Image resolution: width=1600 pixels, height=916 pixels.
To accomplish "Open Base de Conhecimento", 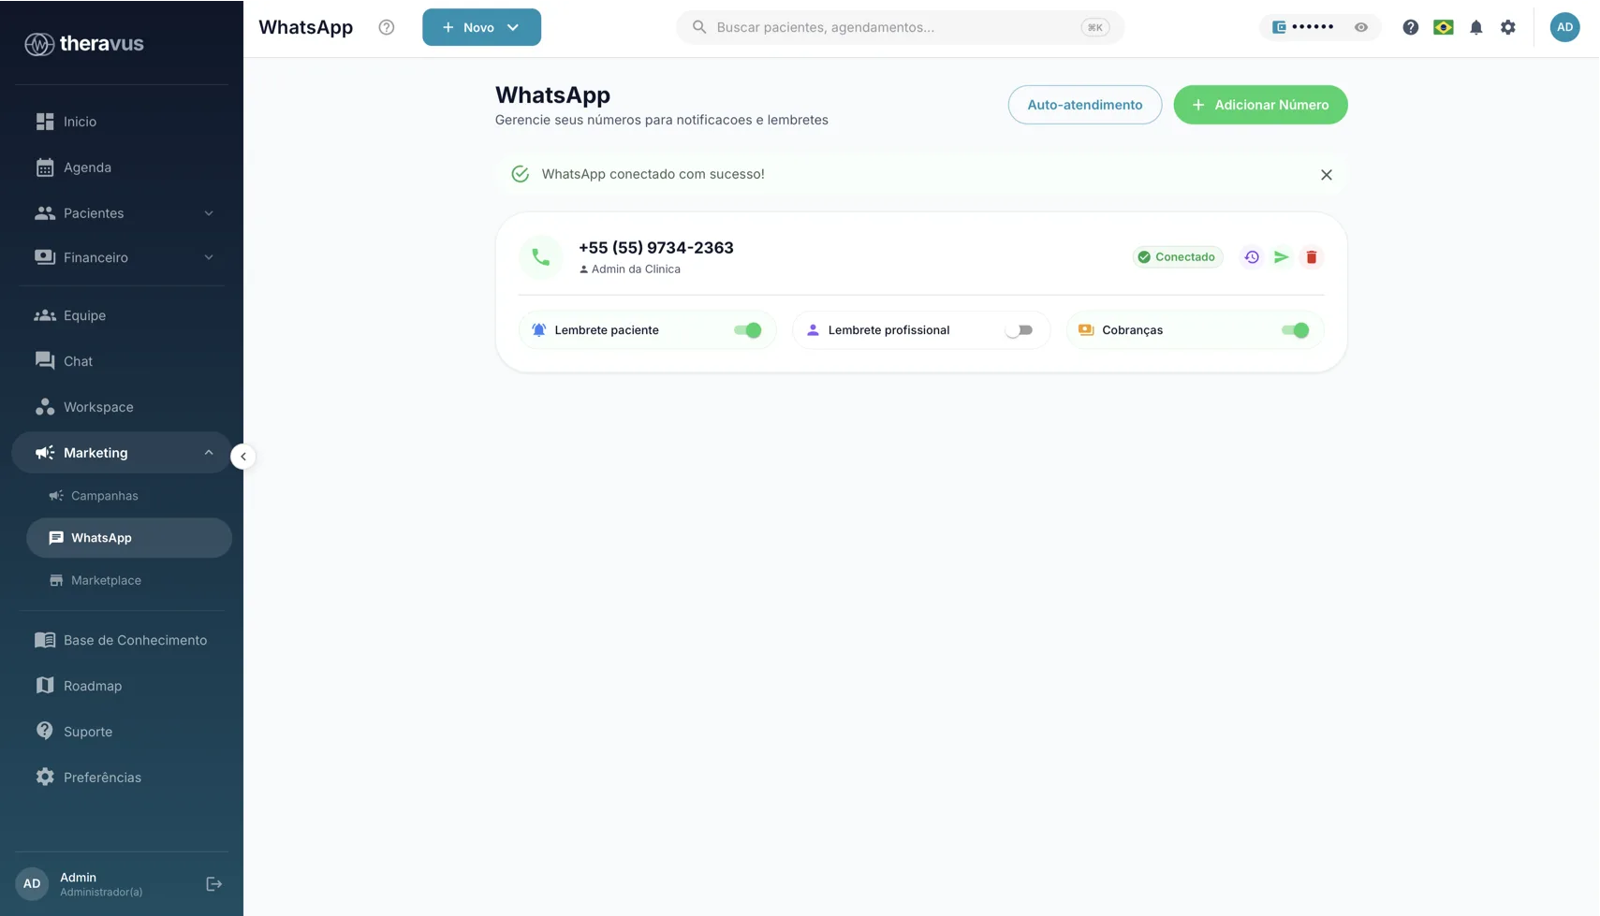I will [x=122, y=640].
